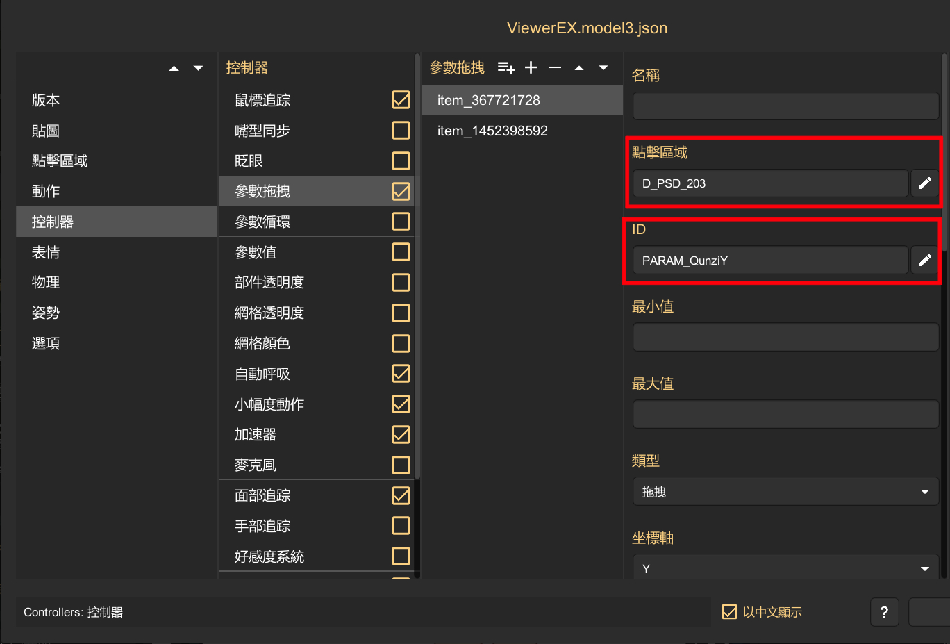Click the down arrow above the category list
This screenshot has width=950, height=644.
[x=199, y=68]
